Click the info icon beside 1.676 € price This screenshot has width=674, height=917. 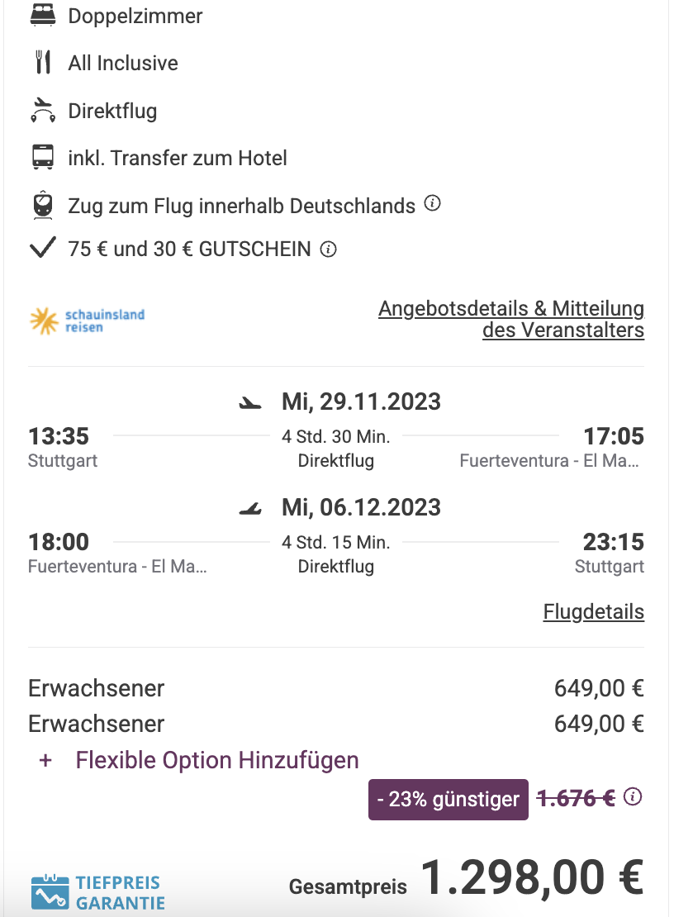[633, 796]
